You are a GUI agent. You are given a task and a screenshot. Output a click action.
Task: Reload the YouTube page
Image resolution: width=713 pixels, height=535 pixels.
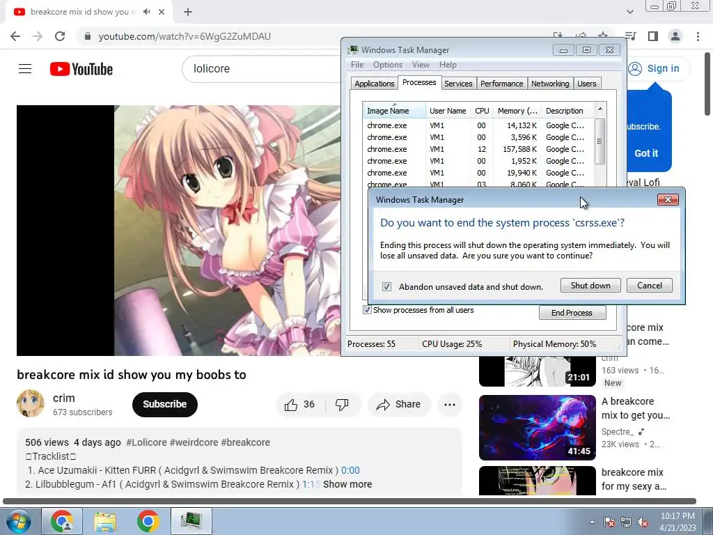[x=60, y=36]
